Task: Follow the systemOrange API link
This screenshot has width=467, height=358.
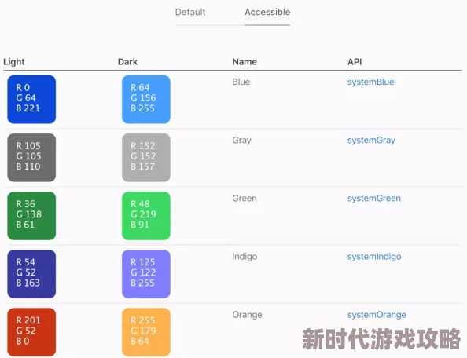Action: [x=377, y=315]
